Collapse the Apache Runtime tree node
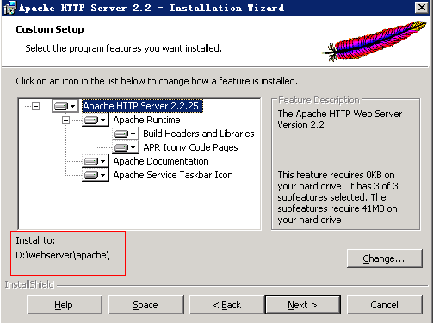The width and height of the screenshot is (433, 323). tap(65, 120)
